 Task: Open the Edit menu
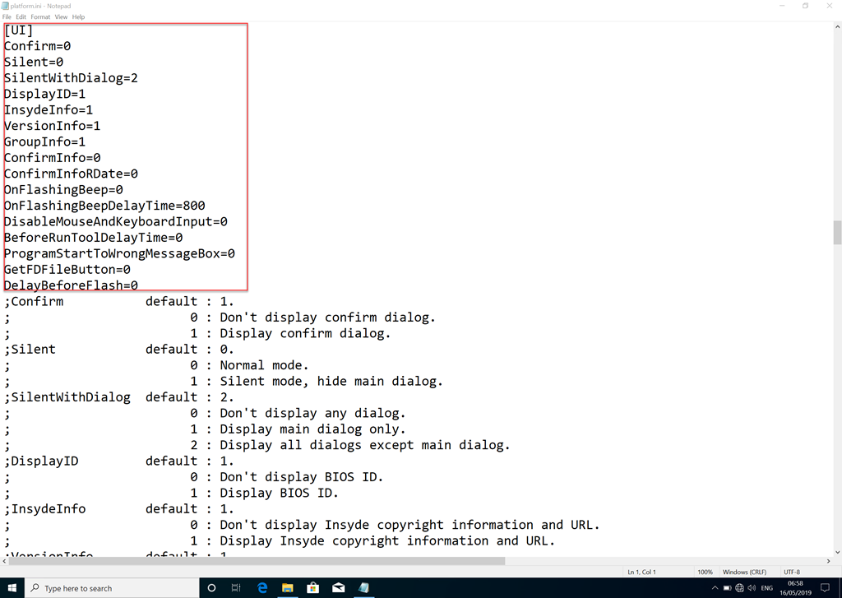click(21, 16)
